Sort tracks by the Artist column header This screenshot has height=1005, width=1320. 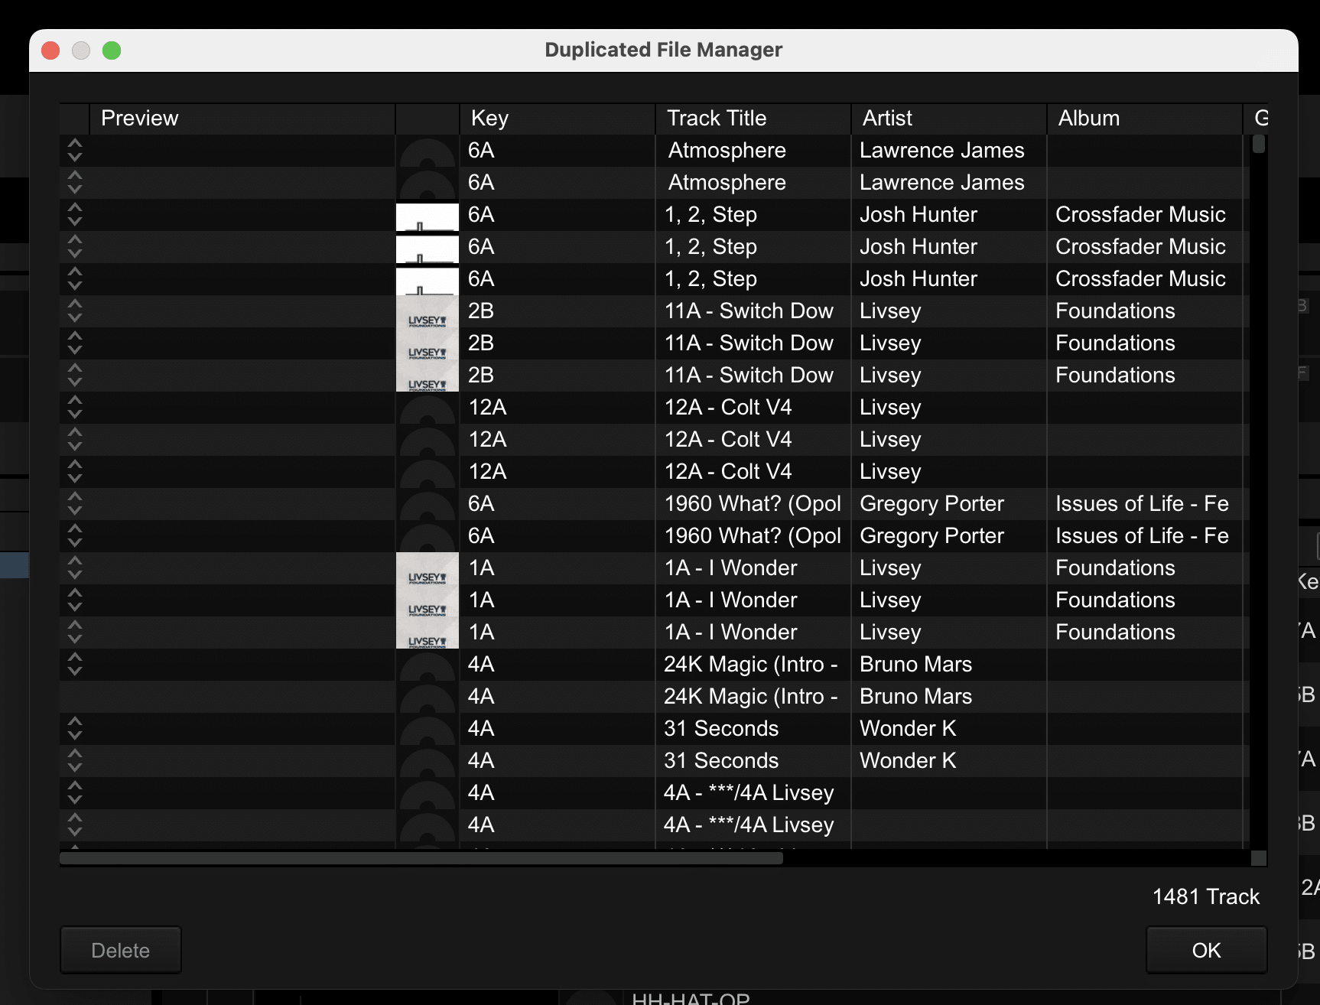pos(886,118)
